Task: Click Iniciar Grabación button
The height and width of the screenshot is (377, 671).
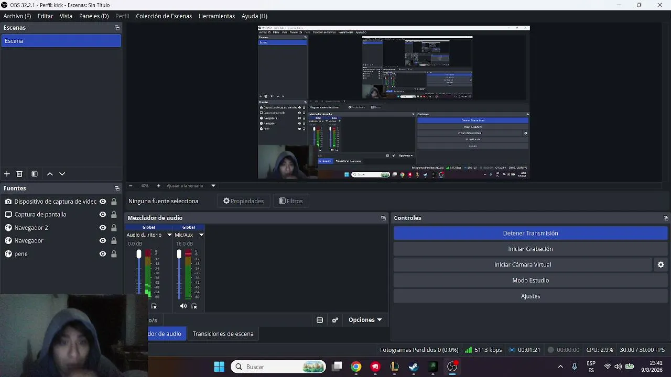Action: [x=531, y=249]
